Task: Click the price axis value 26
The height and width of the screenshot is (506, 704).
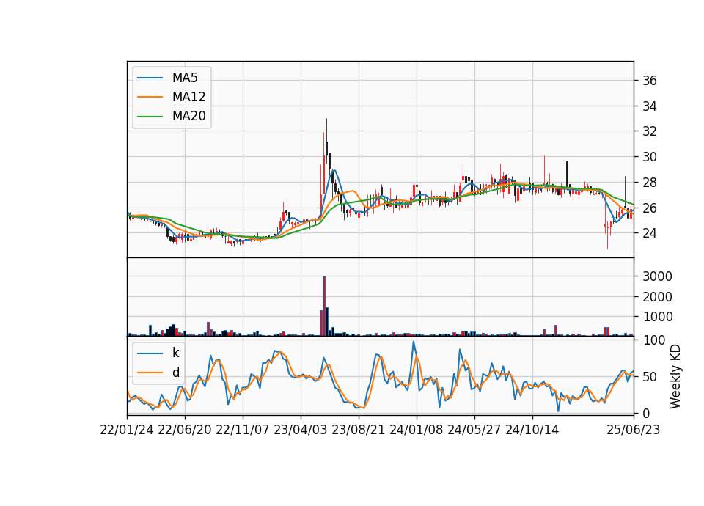Action: point(650,208)
